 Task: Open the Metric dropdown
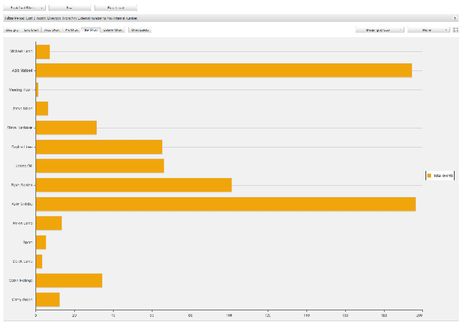point(428,29)
